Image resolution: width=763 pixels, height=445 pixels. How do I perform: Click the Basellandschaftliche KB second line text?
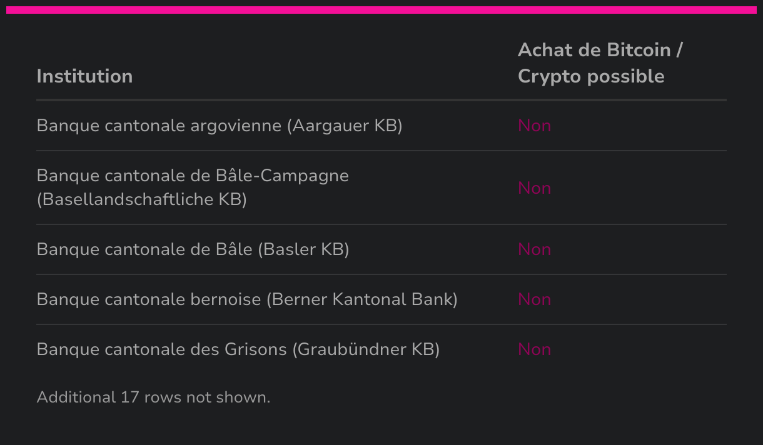click(x=141, y=199)
